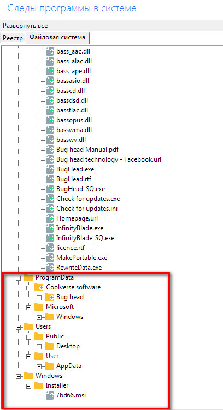Viewport: 223px width, 410px height.
Task: Collapse the Installer folder node
Action: (29, 386)
